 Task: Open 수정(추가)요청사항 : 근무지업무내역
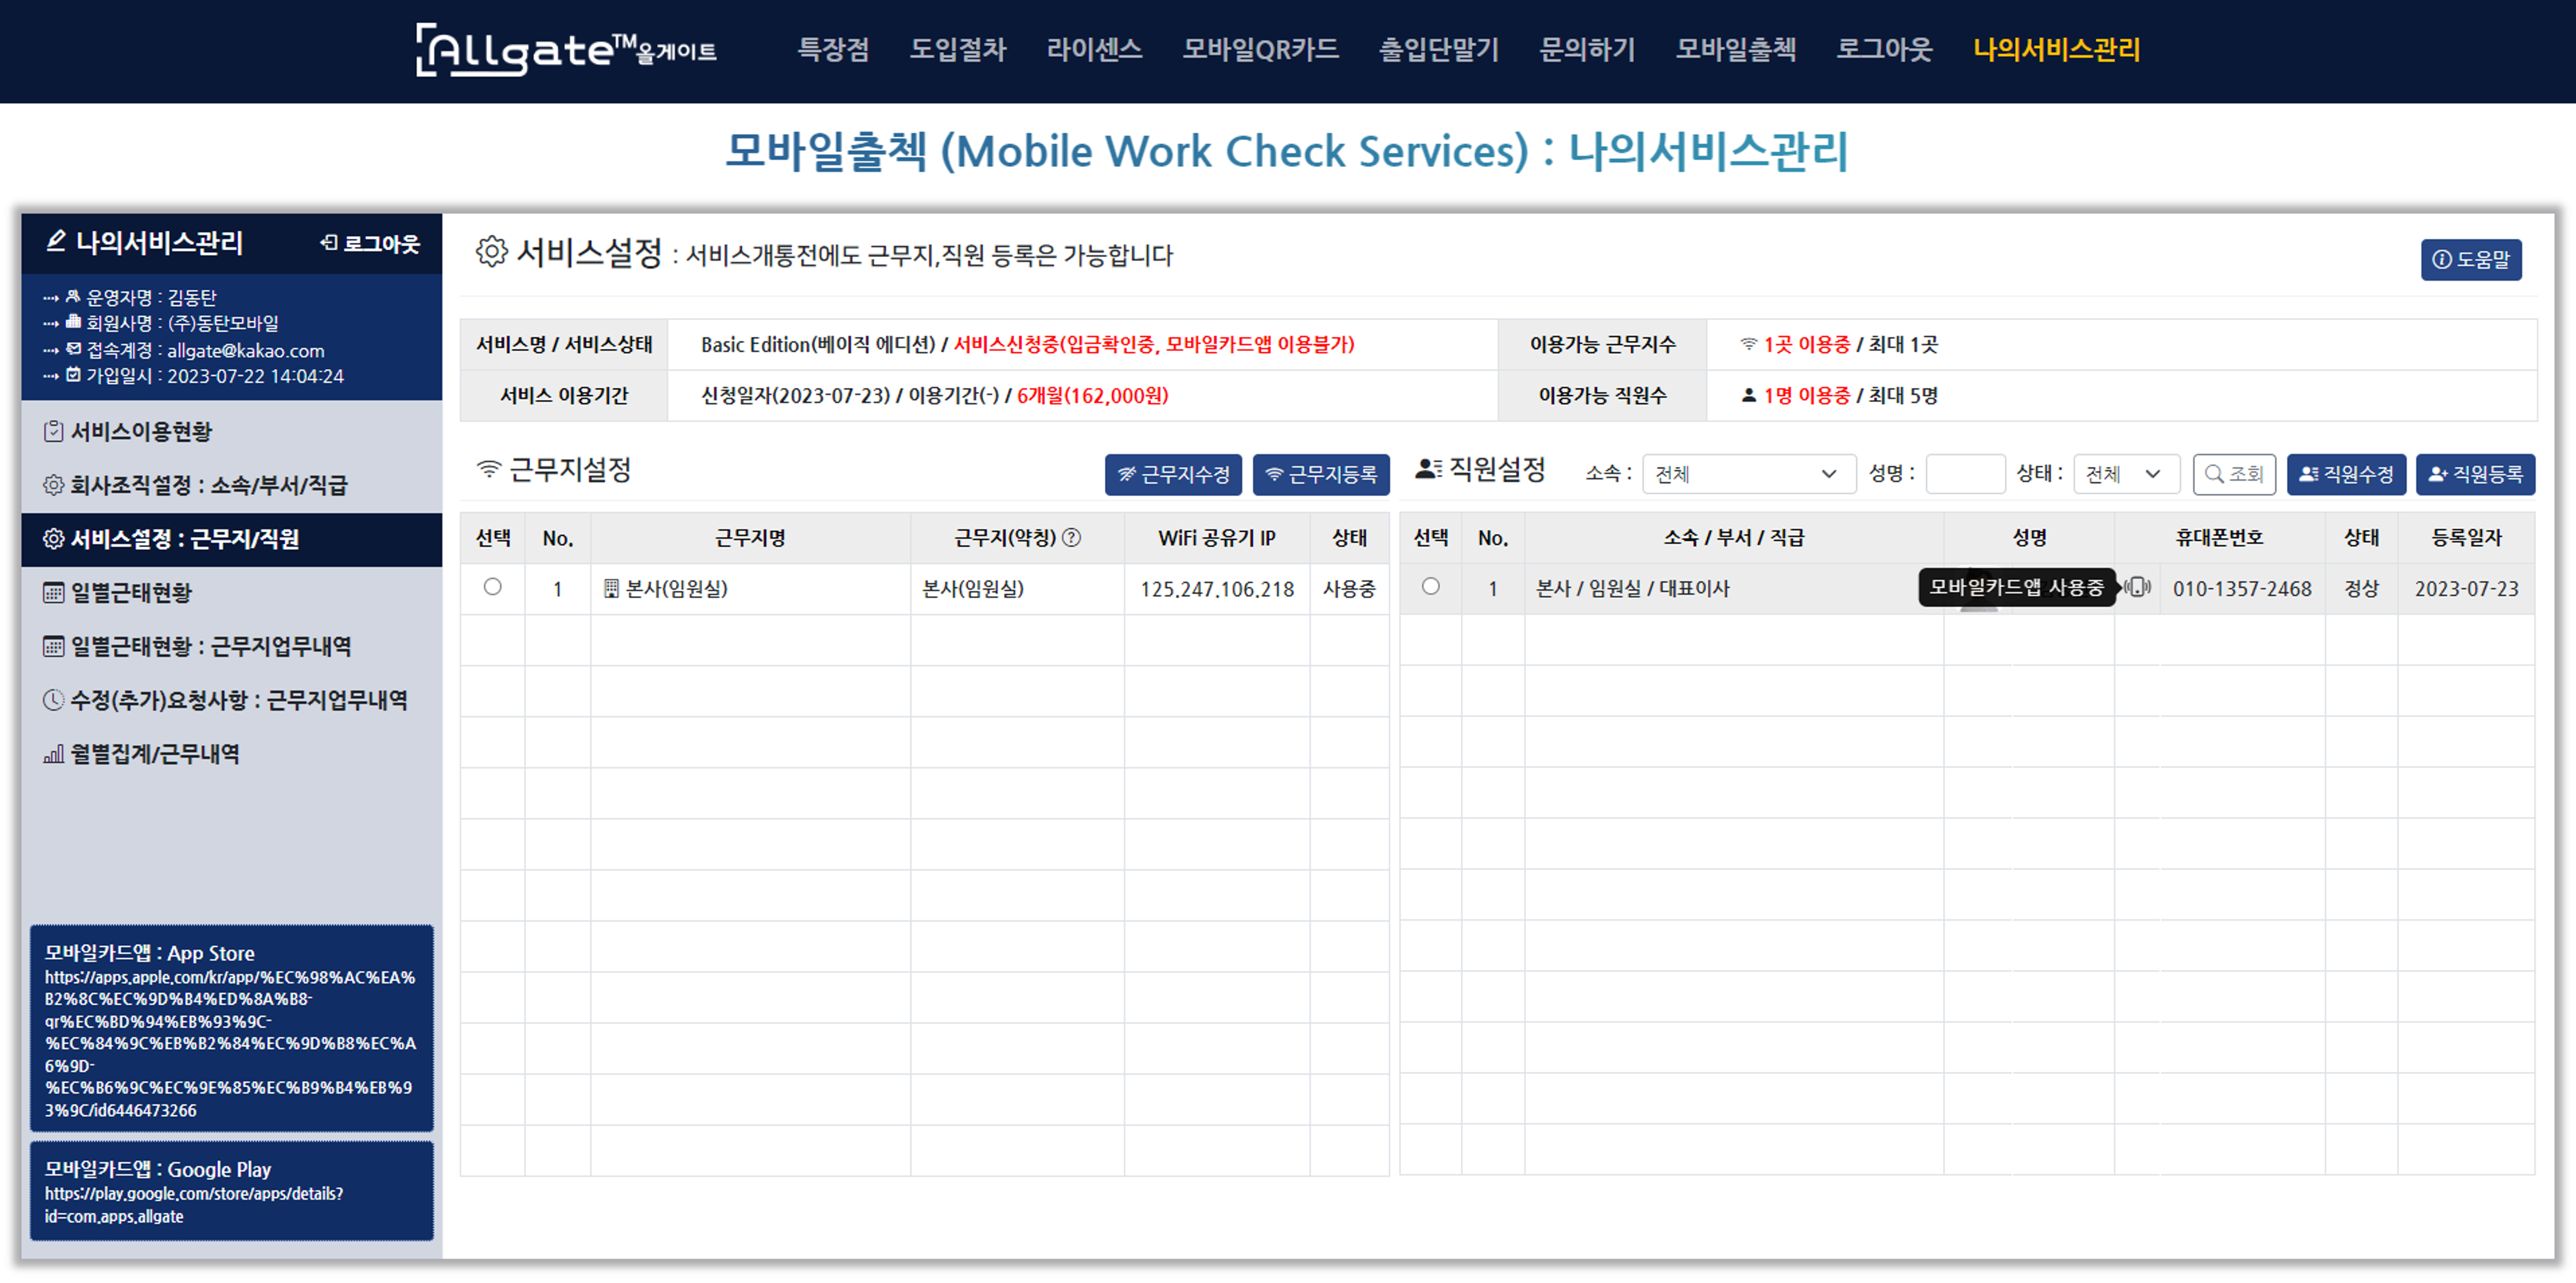coord(239,700)
